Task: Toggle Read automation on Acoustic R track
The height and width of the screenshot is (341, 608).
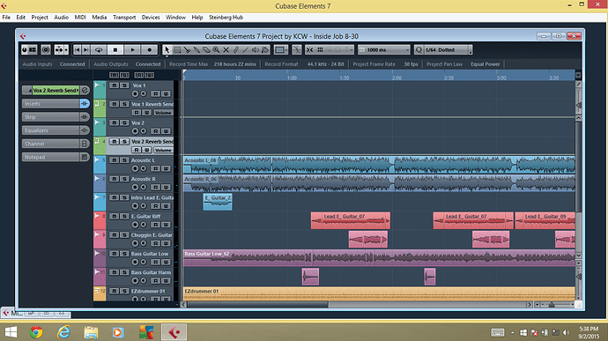Action: (155, 188)
